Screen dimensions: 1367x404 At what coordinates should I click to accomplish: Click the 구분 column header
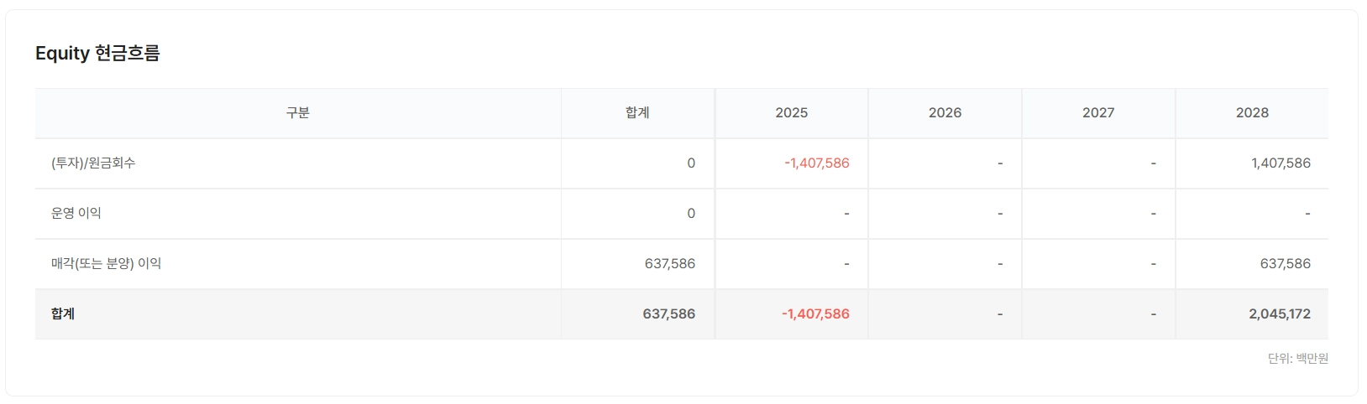pos(297,113)
